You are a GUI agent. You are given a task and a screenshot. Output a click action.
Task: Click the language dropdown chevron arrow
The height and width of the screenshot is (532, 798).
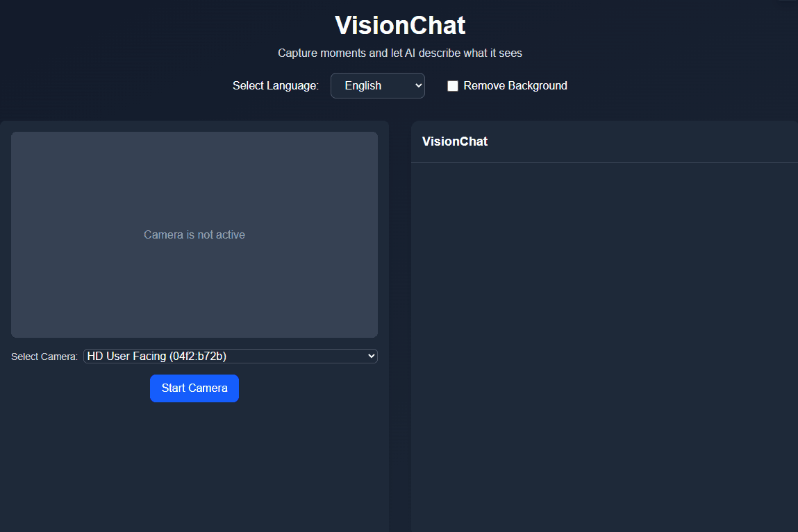417,85
